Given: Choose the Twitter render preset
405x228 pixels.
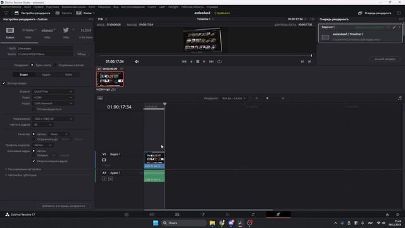Looking at the screenshot, I should pos(66,30).
